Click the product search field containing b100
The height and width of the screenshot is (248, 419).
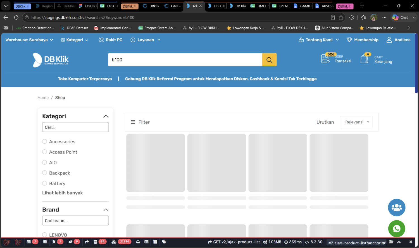coord(185,60)
